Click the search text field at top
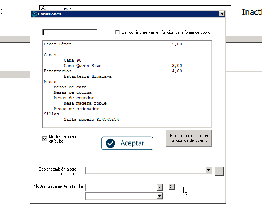262x216 pixels. coord(70,32)
